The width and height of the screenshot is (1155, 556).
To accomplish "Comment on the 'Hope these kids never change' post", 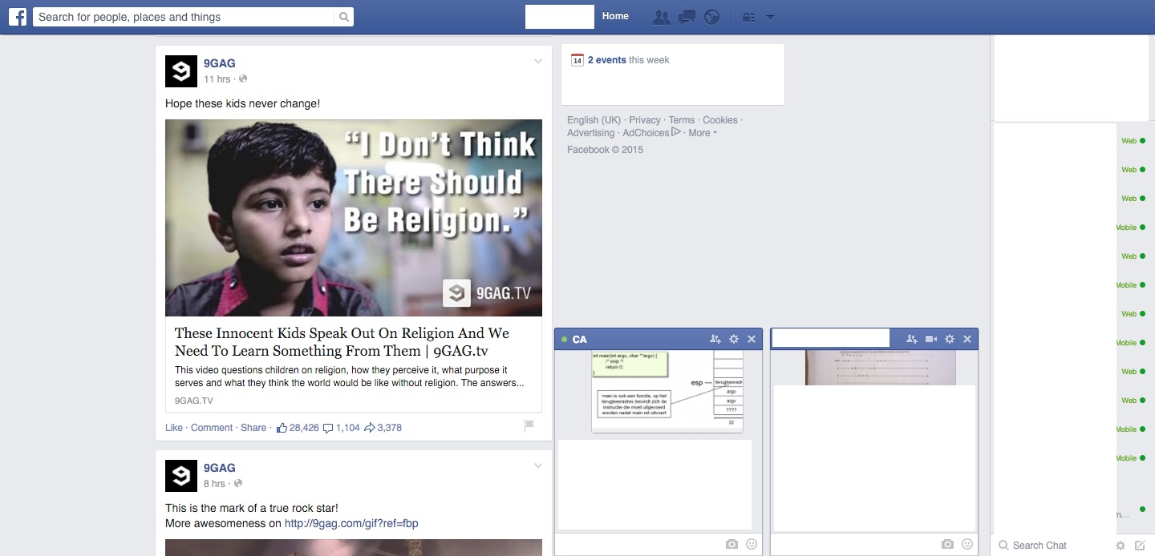I will click(x=212, y=428).
